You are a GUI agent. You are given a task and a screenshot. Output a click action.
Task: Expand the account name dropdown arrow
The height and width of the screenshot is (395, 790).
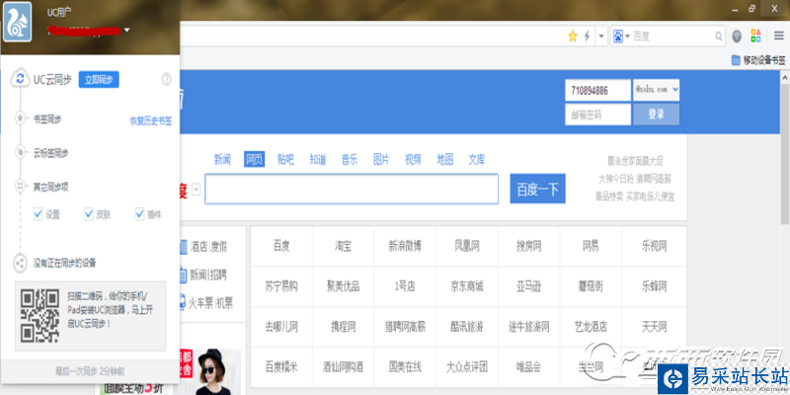pyautogui.click(x=127, y=31)
